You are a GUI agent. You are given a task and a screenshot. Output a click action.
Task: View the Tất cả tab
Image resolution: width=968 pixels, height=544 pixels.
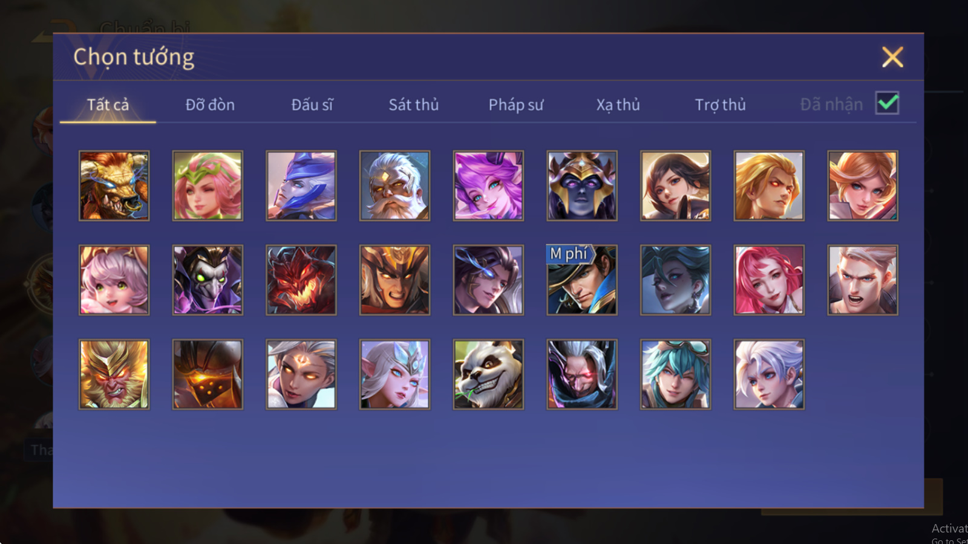[108, 105]
